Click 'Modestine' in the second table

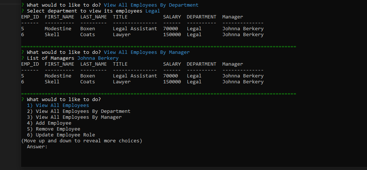[58, 76]
